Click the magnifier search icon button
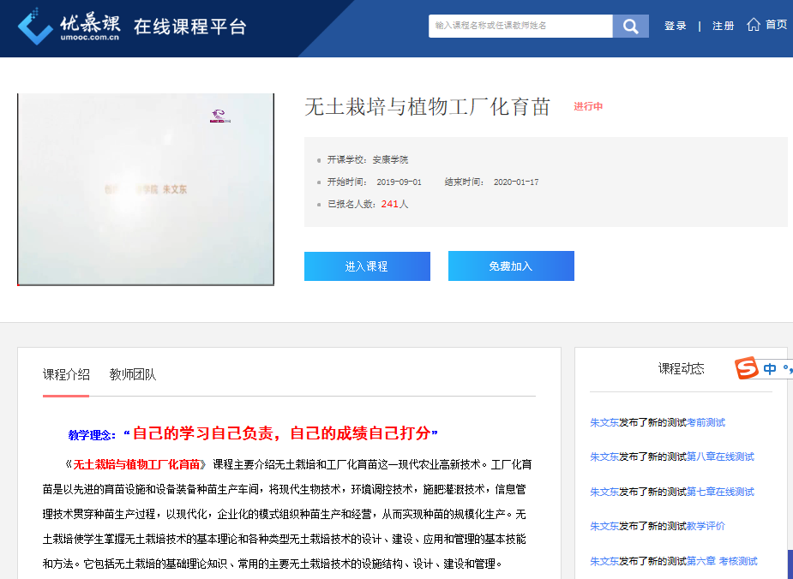 (630, 27)
